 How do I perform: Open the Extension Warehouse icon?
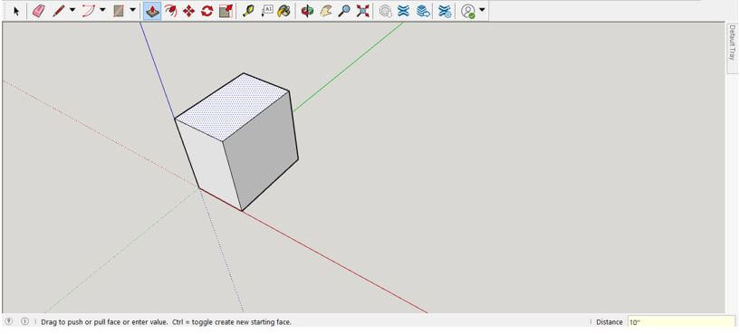coord(403,12)
